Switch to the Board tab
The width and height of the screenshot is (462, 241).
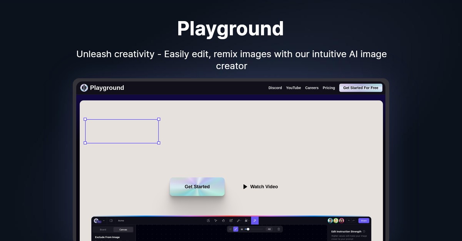pos(103,229)
